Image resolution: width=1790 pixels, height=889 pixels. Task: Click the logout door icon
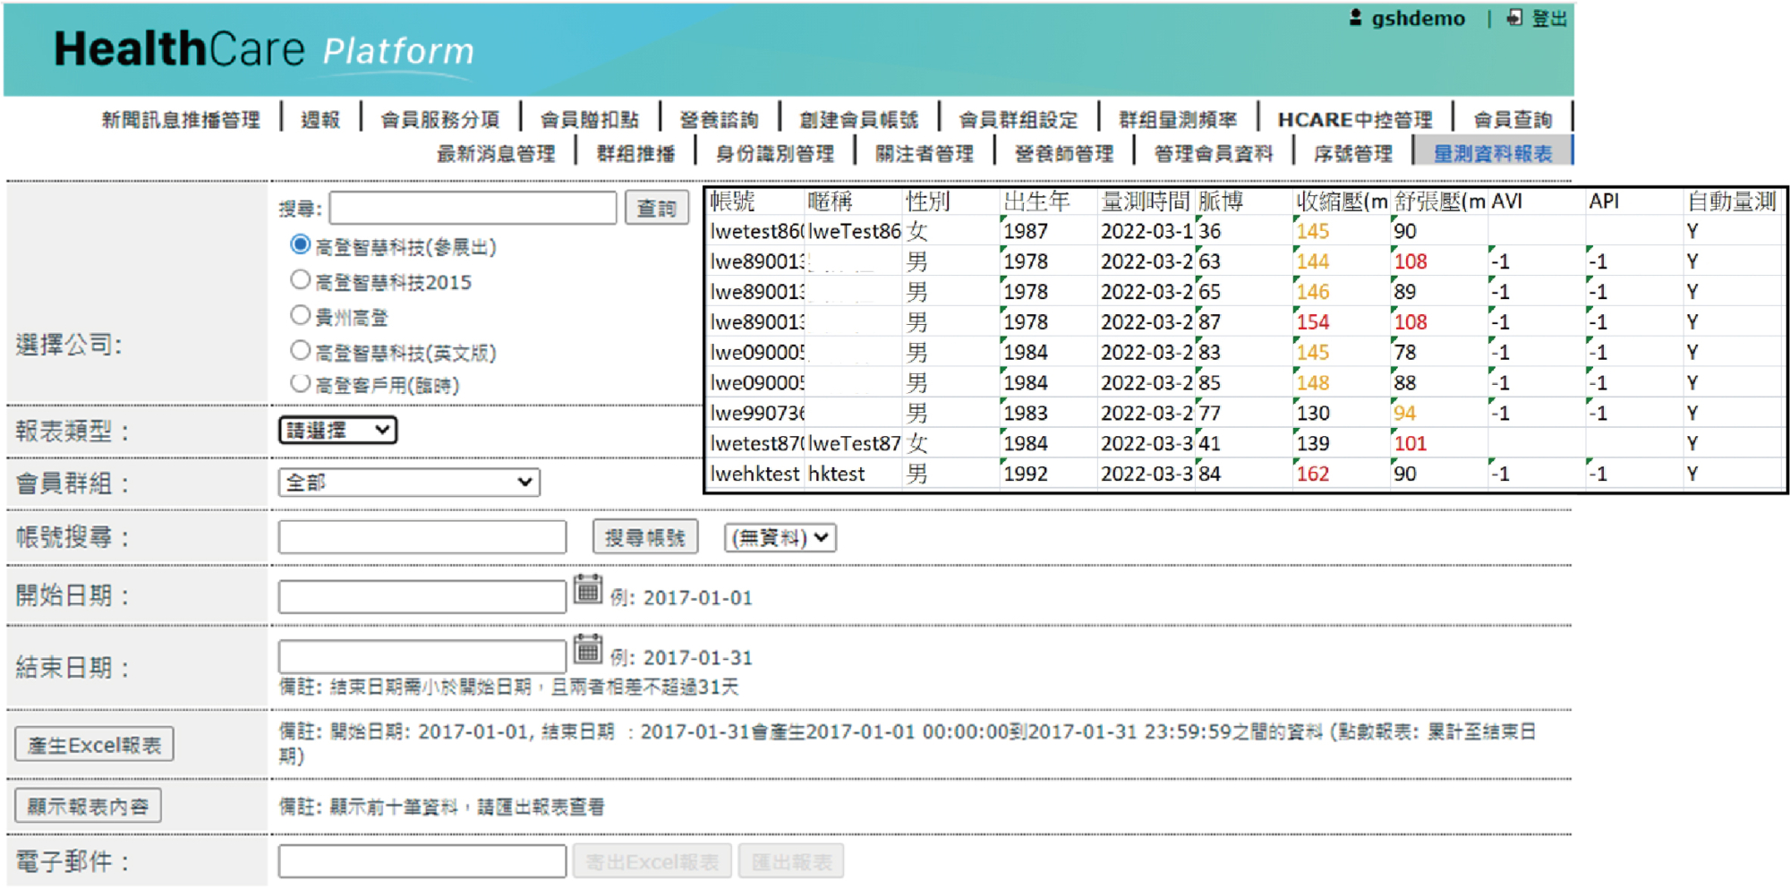point(1514,18)
